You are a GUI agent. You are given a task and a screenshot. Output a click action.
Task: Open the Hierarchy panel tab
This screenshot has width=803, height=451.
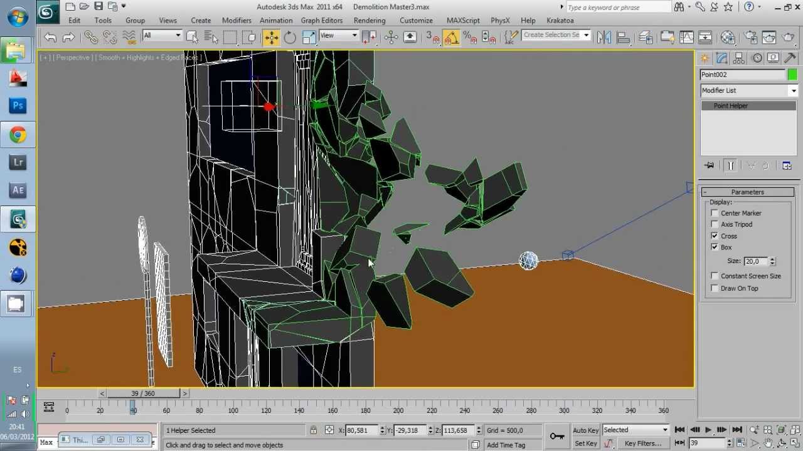pos(739,58)
